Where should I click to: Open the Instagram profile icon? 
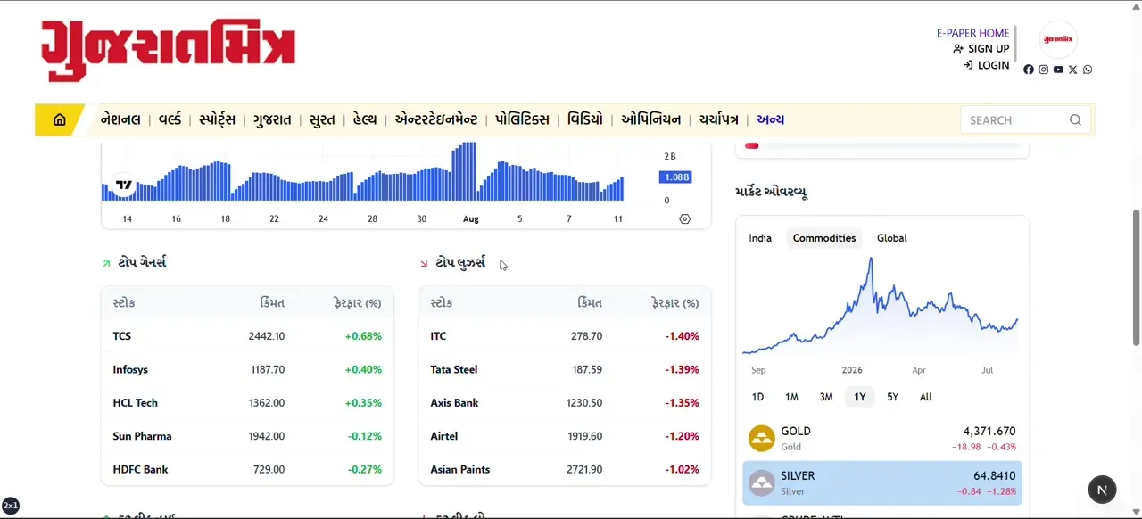click(x=1044, y=70)
